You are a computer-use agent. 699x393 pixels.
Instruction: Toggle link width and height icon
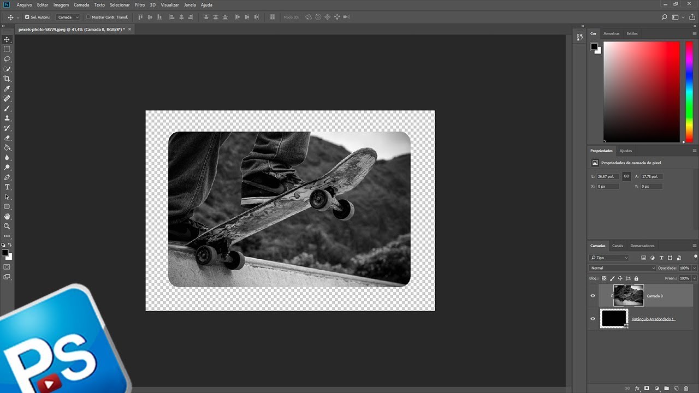626,176
